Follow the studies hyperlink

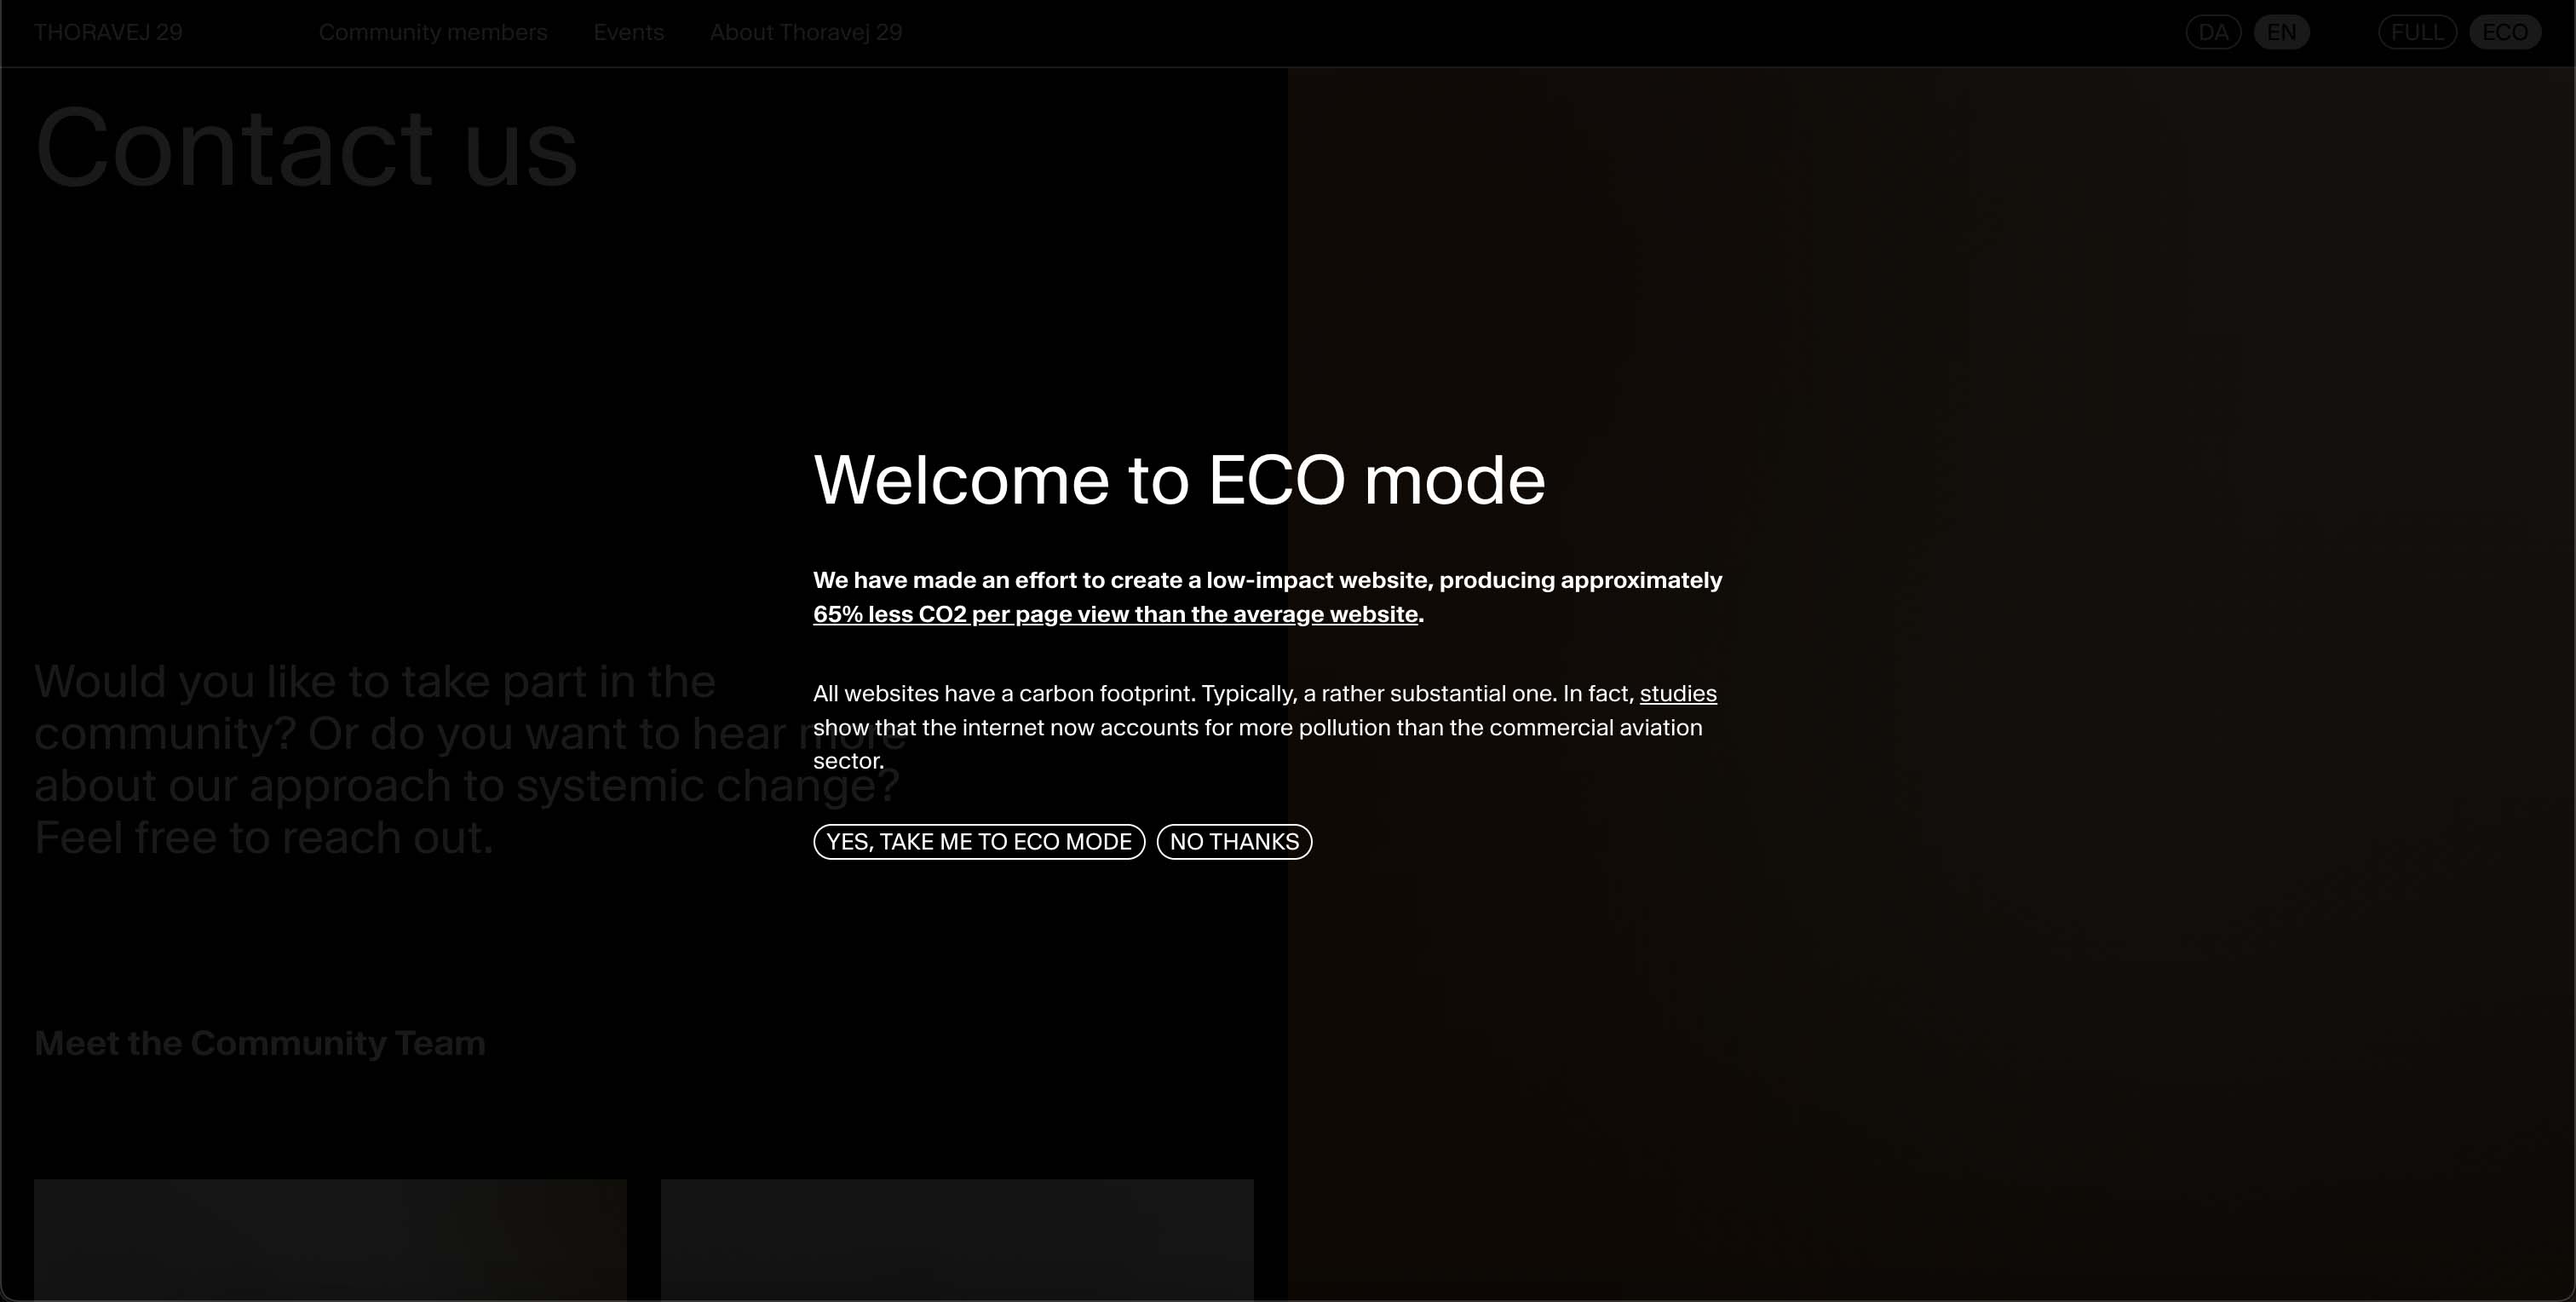[1677, 693]
